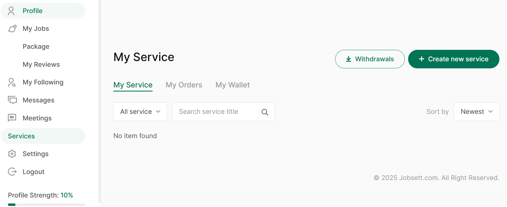Select the My Service tab
507x207 pixels.
point(133,85)
